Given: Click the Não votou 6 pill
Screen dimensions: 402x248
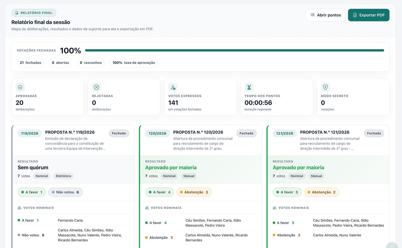Looking at the screenshot, I should [x=65, y=192].
